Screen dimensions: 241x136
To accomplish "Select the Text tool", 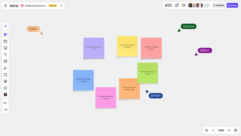I will pyautogui.click(x=6, y=55).
